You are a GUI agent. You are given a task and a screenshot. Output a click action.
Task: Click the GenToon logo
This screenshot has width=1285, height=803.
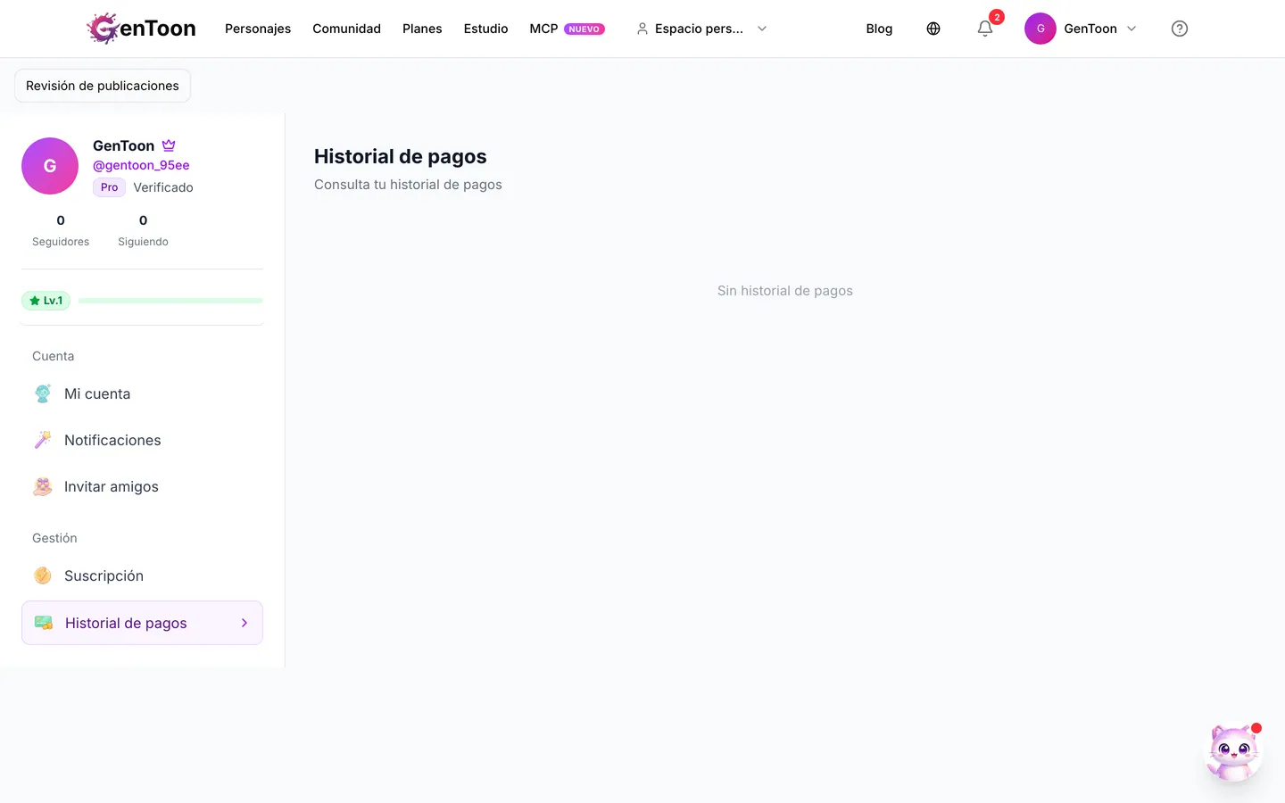click(x=141, y=29)
